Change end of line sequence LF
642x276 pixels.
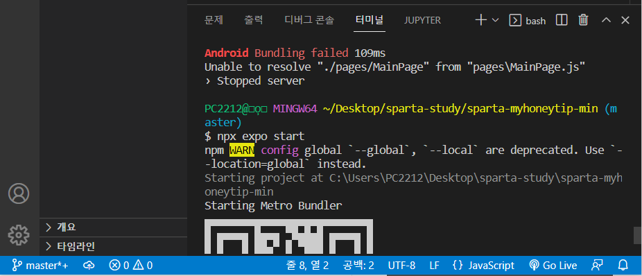(435, 266)
